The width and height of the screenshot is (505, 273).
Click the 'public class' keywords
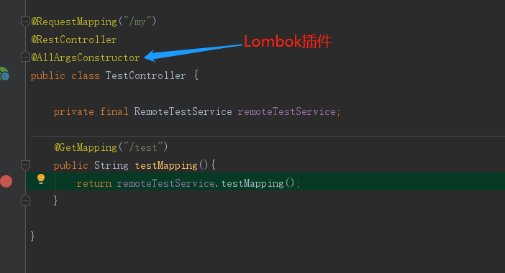coord(65,75)
